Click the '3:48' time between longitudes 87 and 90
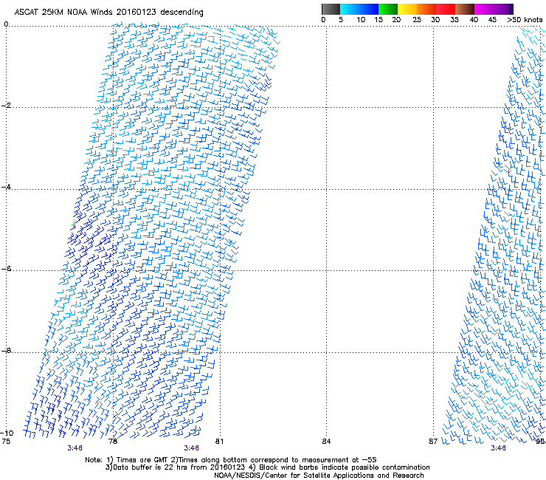Viewport: 546px width, 480px height. [498, 448]
